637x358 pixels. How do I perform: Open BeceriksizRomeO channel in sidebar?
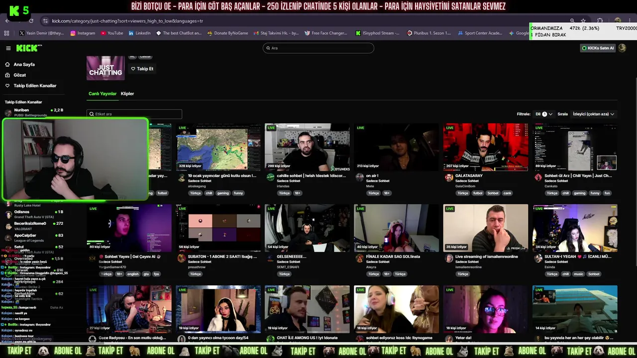pyautogui.click(x=35, y=226)
